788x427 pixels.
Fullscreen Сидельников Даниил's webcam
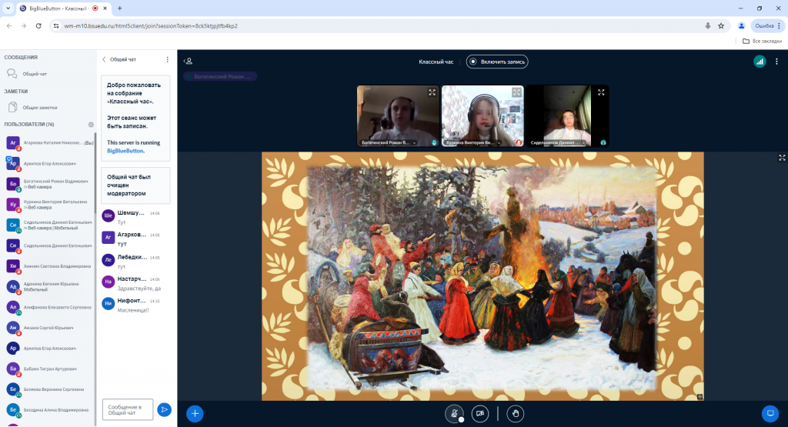click(601, 92)
